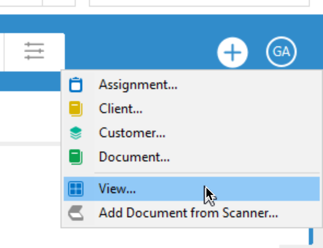Click the teal stacked layers Customer icon

pyautogui.click(x=76, y=133)
